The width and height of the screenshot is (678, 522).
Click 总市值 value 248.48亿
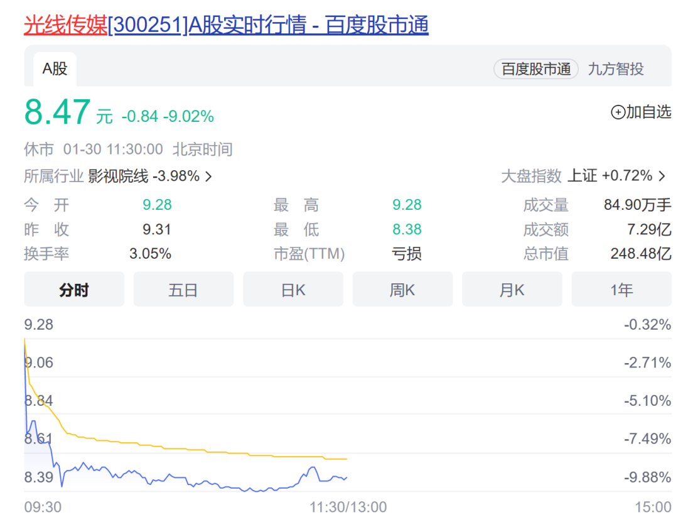641,254
